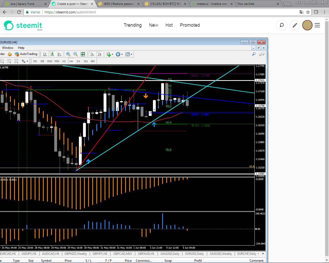Switch to the XAUUSD,Daily chart tab

[170, 254]
